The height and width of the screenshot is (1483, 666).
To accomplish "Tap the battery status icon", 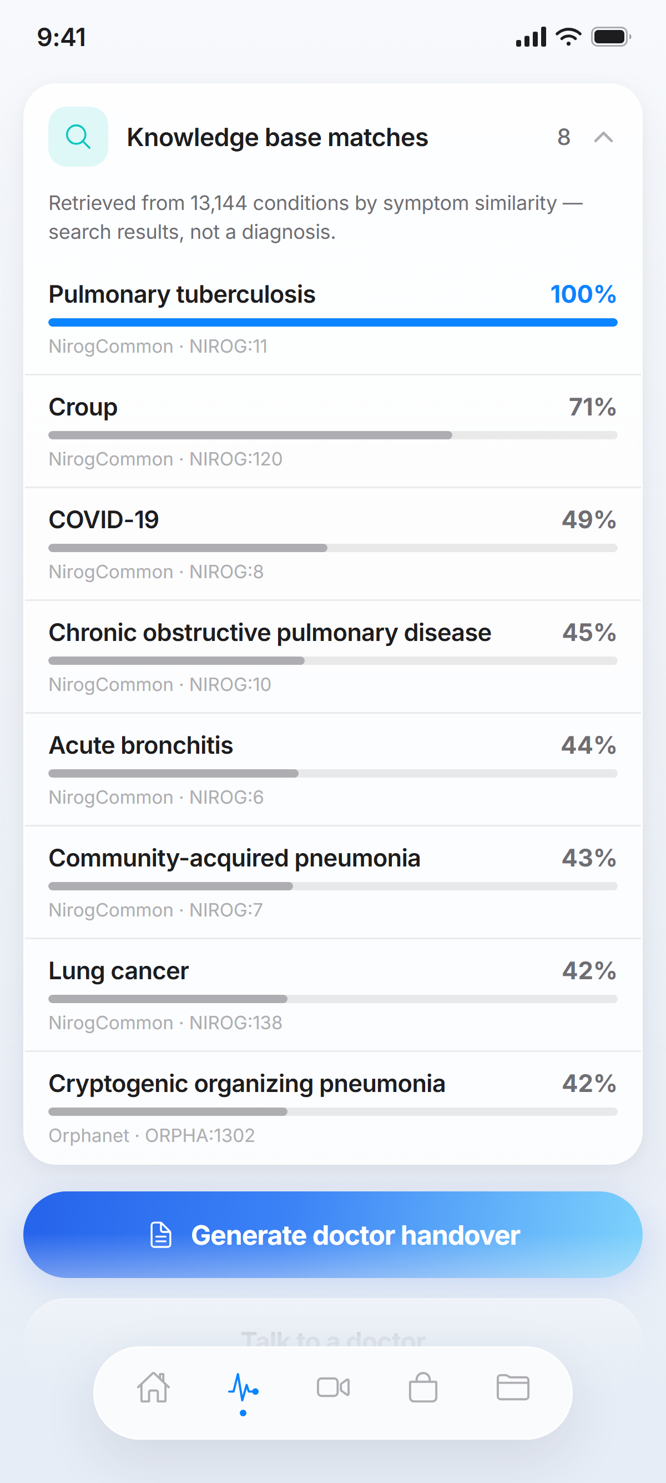I will coord(611,37).
